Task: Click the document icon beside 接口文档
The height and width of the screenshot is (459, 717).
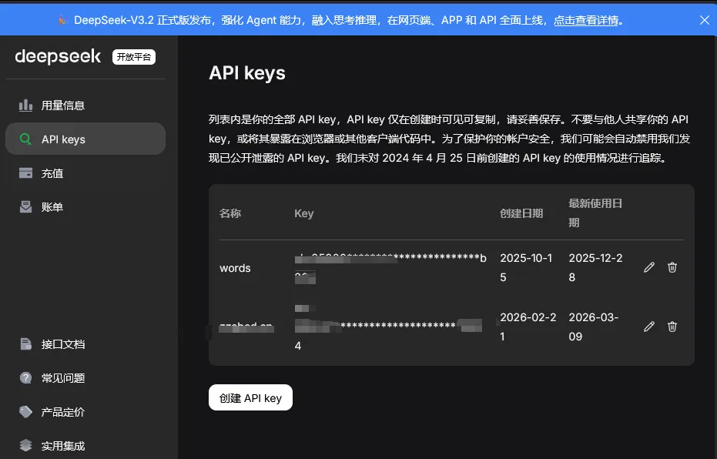Action: point(25,343)
